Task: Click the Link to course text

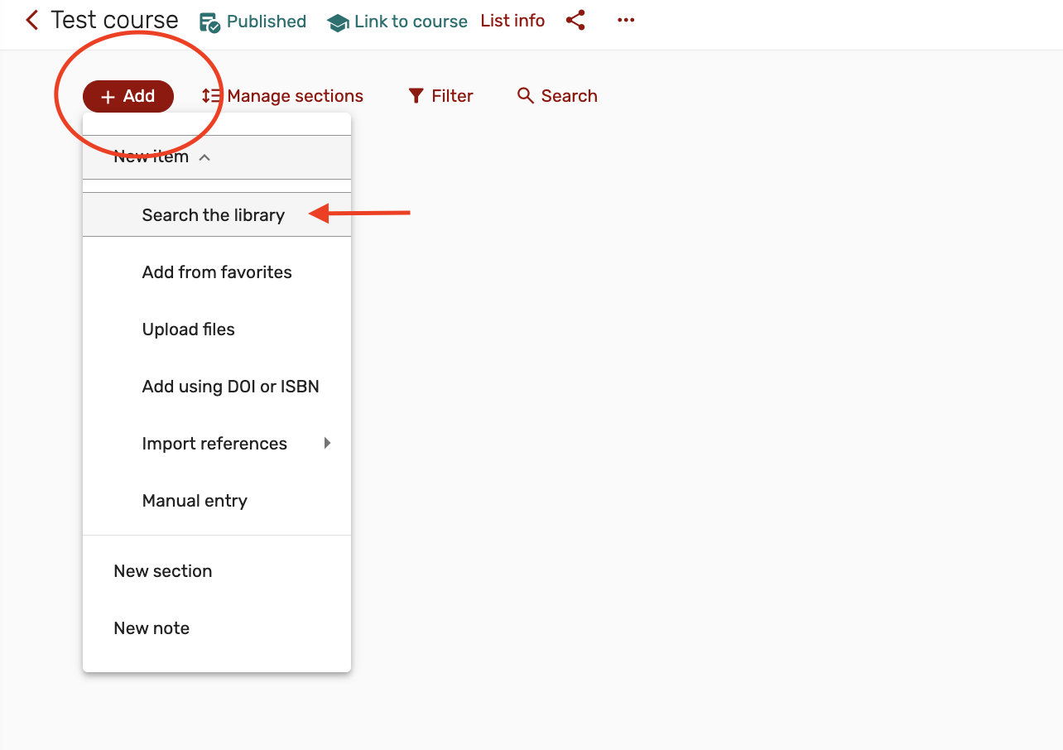Action: pyautogui.click(x=411, y=22)
